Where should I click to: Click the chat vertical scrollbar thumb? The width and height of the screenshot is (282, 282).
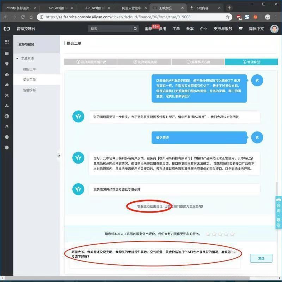tap(277, 189)
